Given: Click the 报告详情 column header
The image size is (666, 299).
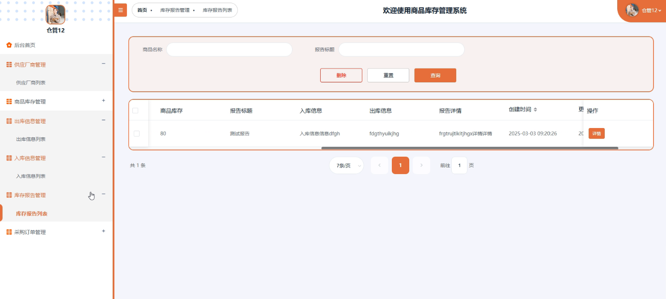Looking at the screenshot, I should pyautogui.click(x=450, y=111).
